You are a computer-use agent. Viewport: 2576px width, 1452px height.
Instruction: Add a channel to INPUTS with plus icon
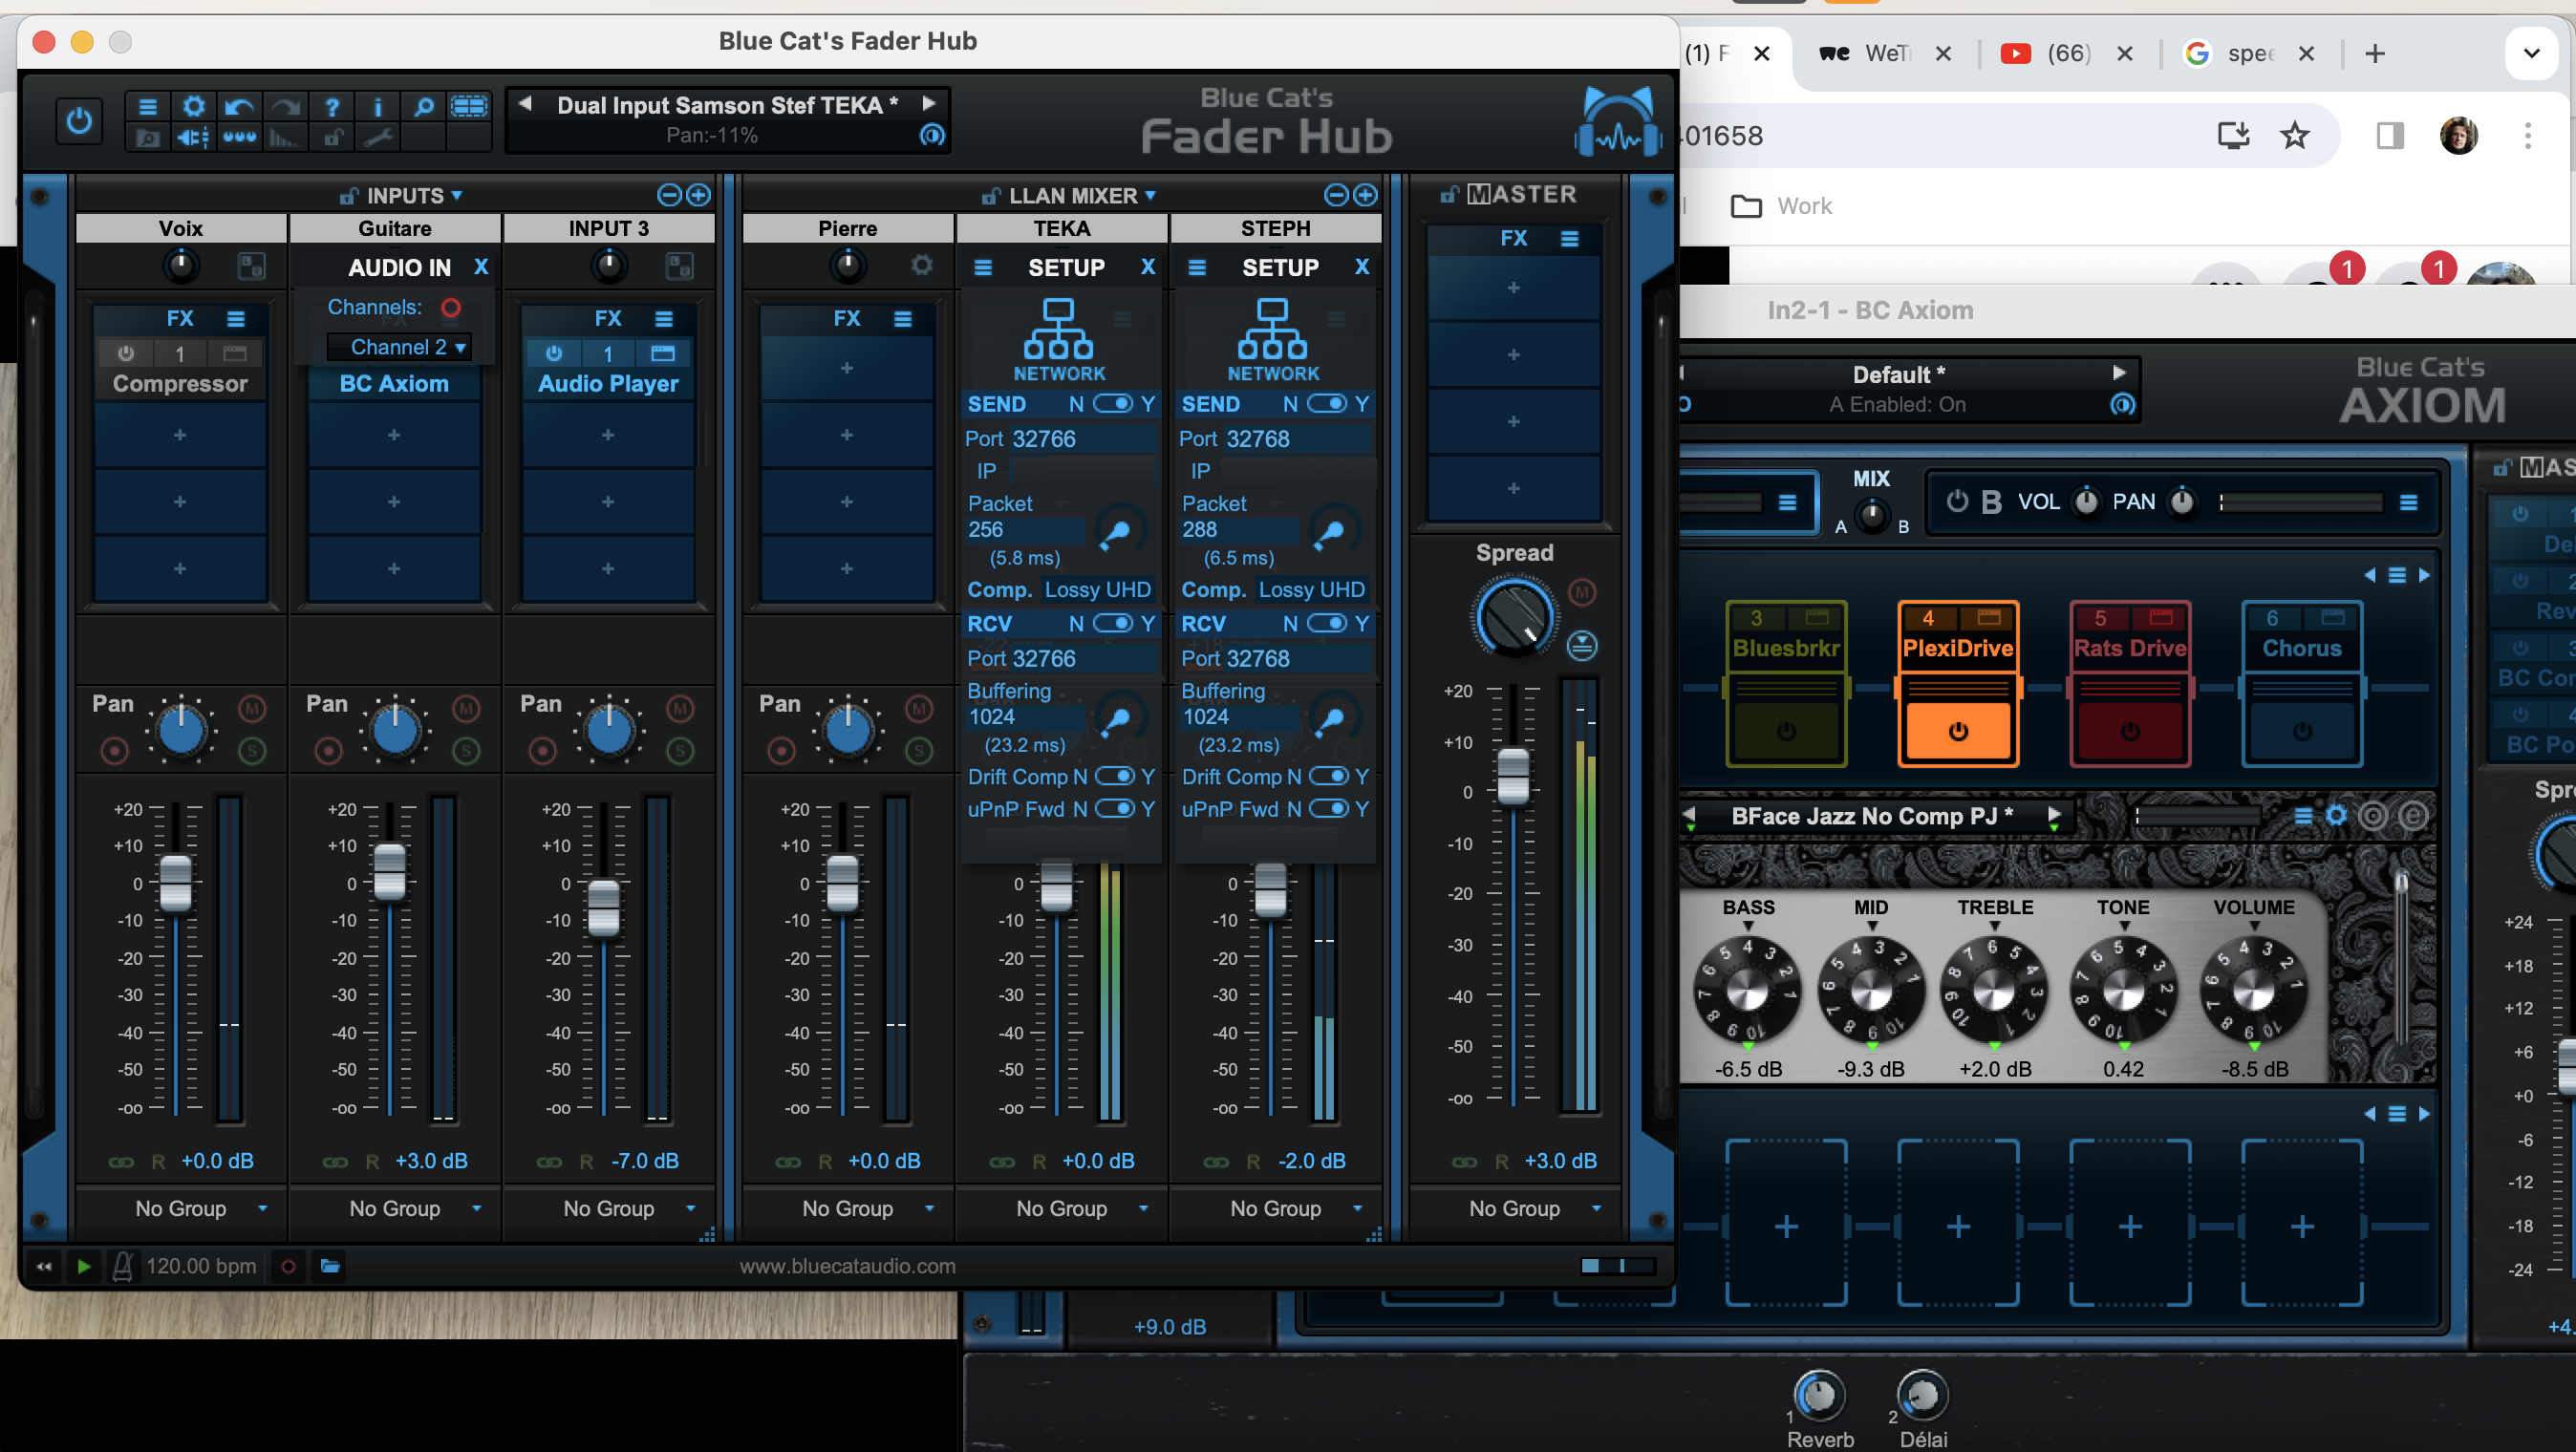[698, 195]
